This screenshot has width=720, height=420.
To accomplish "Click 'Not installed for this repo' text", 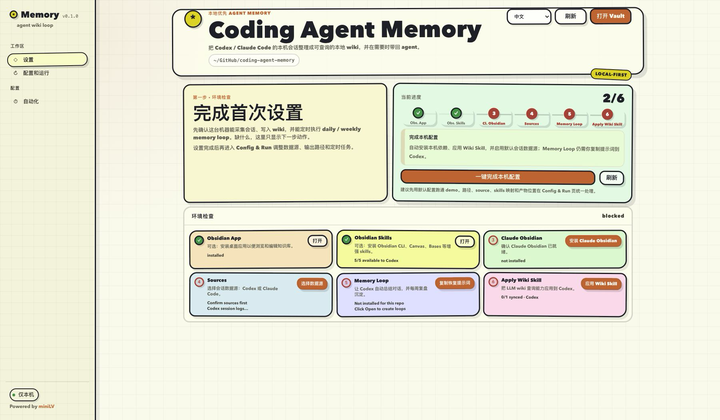I will (x=379, y=303).
